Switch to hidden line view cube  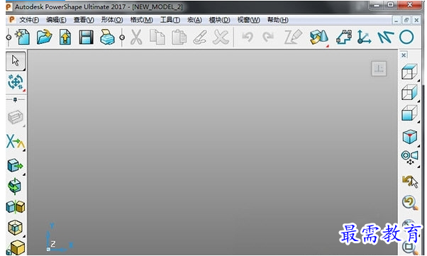[x=409, y=92]
